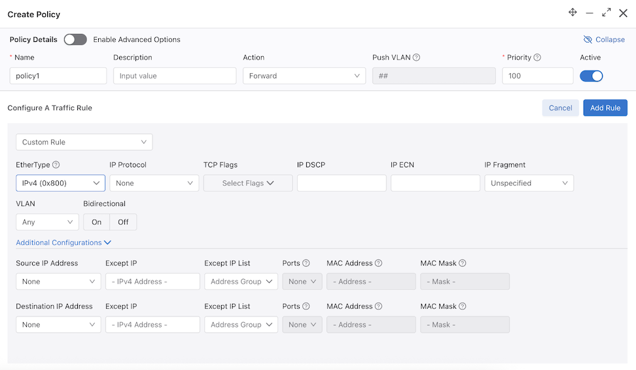Click the Source Ports help icon
The width and height of the screenshot is (636, 370).
click(x=306, y=263)
